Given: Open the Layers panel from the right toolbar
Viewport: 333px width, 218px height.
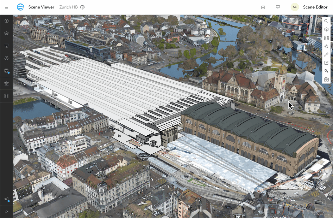Looking at the screenshot, I should pos(326,29).
